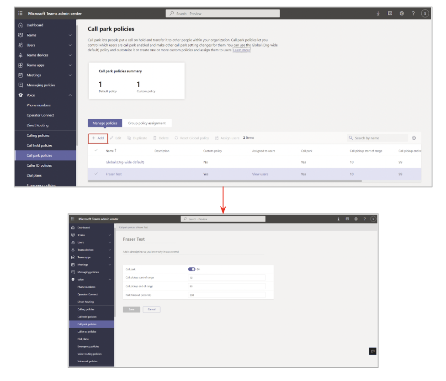Click top window sidebar vertical scrollbar

click(77, 85)
